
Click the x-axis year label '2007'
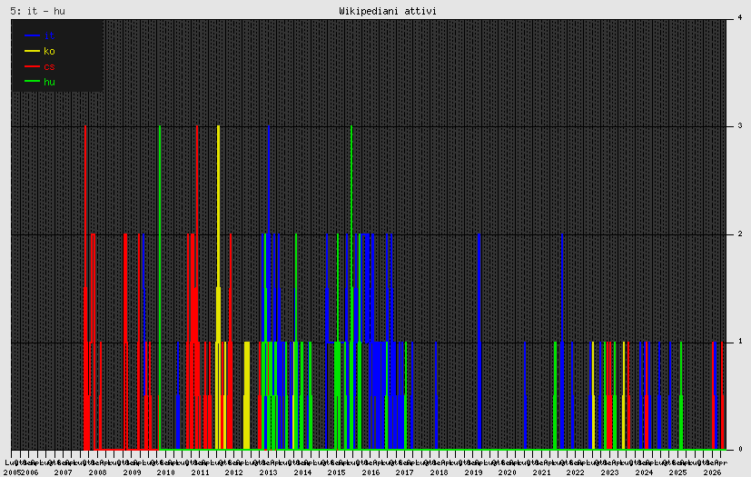64,472
